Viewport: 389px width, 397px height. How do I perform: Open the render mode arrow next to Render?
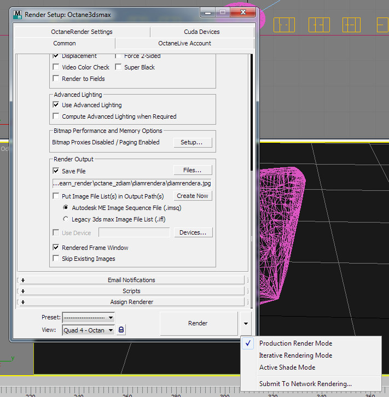click(x=246, y=324)
